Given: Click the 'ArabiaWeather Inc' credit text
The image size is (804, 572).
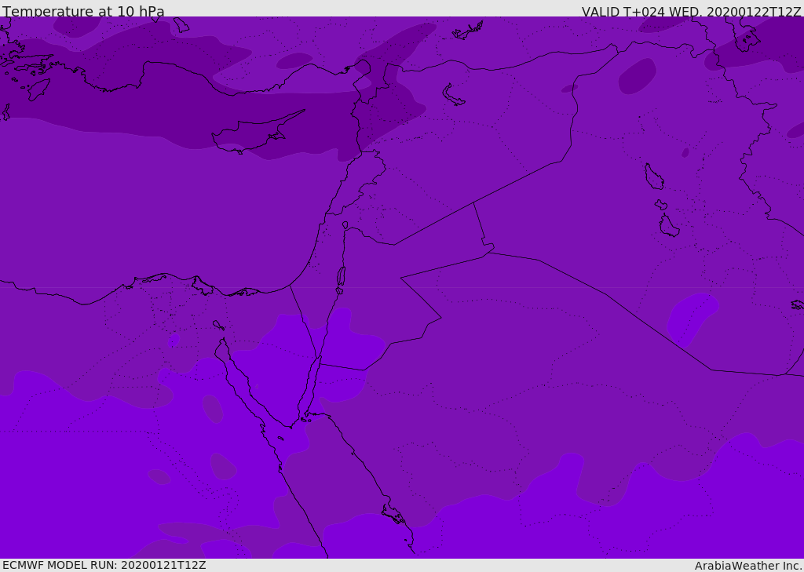Looking at the screenshot, I should [x=747, y=566].
